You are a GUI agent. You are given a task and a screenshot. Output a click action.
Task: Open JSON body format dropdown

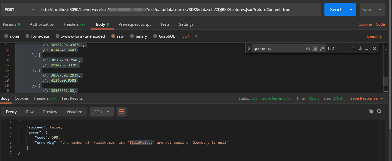tap(189, 36)
